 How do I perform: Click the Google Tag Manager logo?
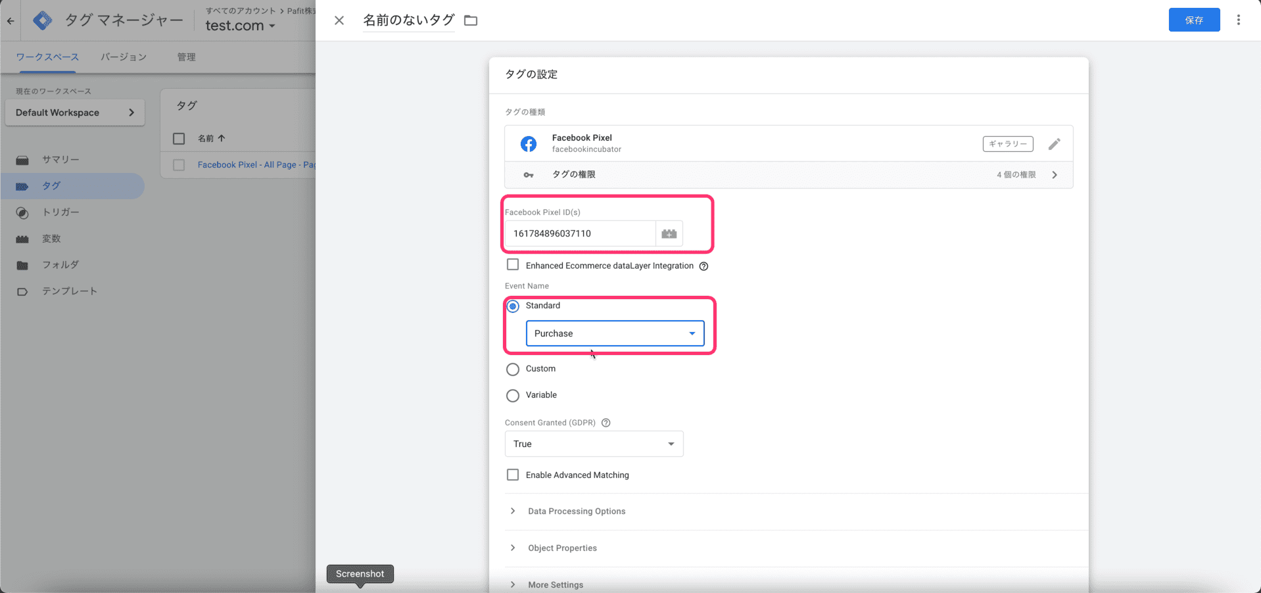pyautogui.click(x=43, y=20)
